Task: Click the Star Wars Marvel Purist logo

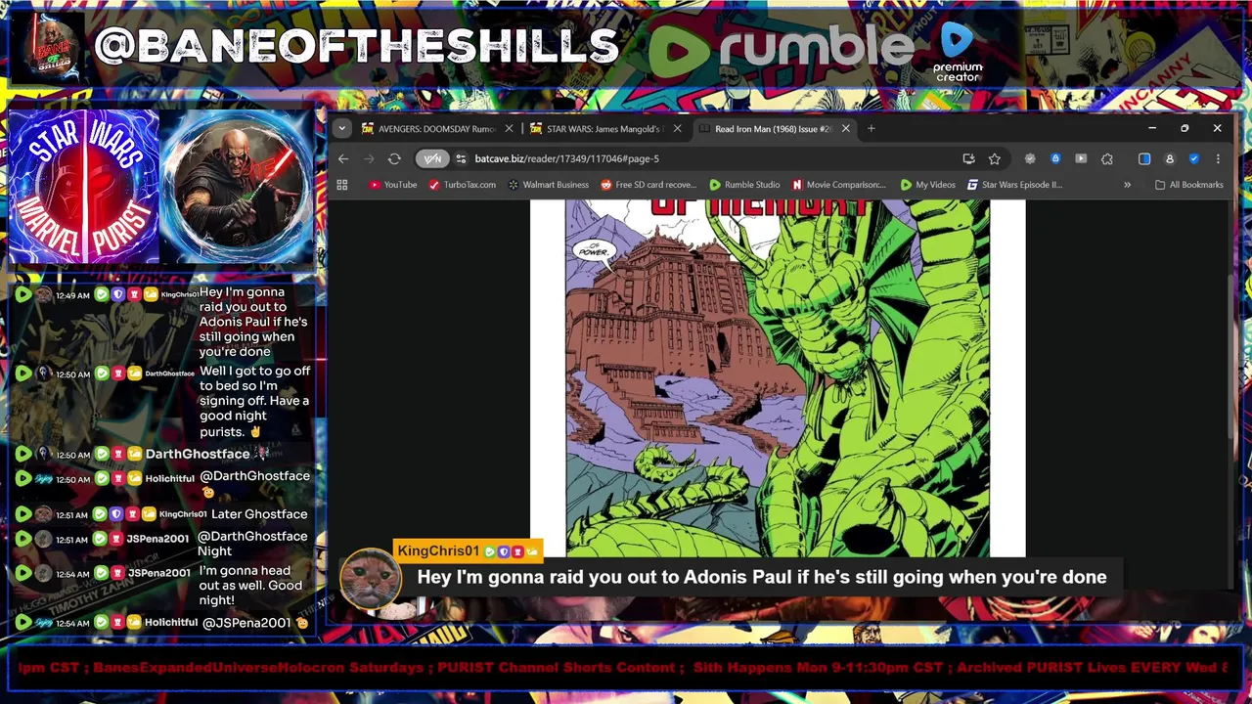Action: pyautogui.click(x=83, y=188)
